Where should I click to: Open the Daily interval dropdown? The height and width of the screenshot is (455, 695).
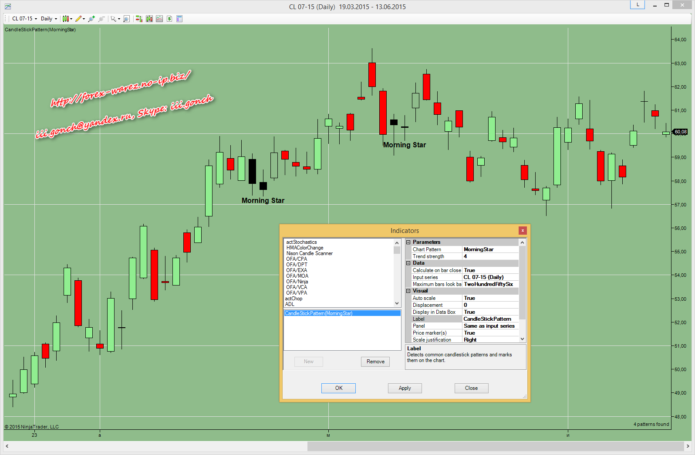[x=49, y=19]
